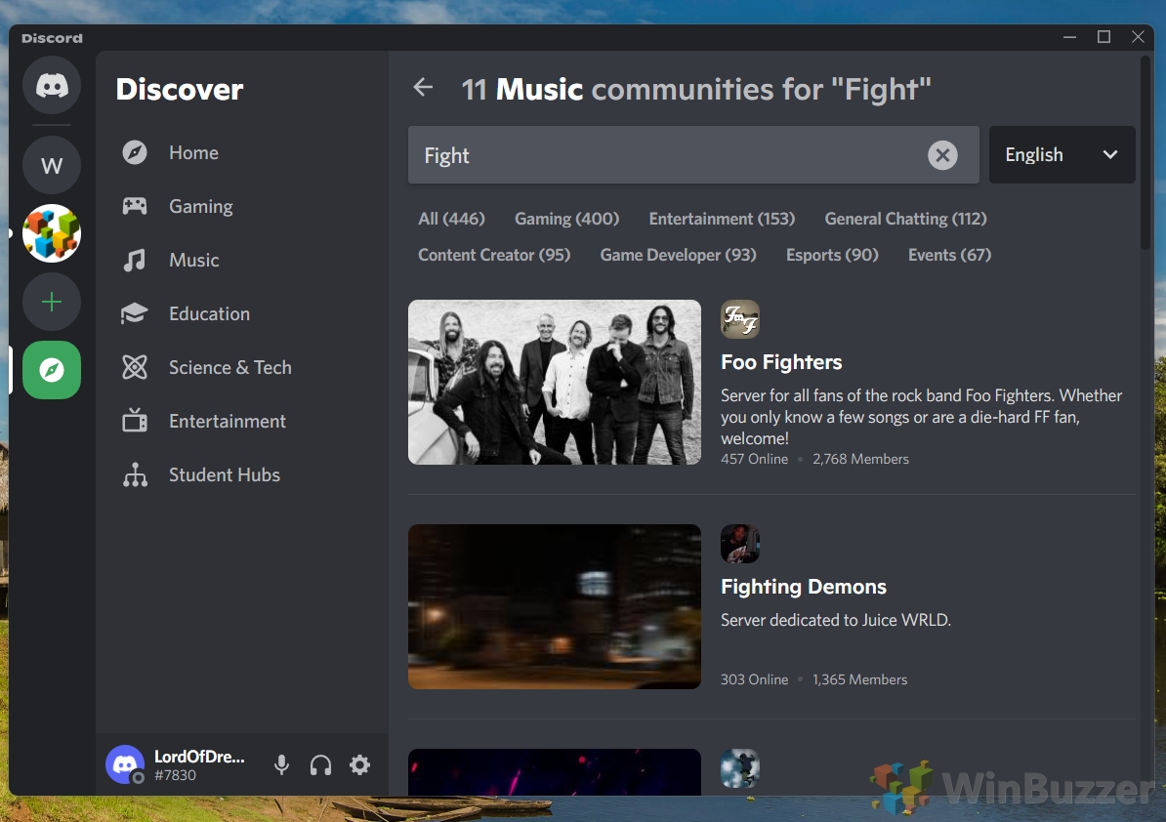Select the text "1,365 Members"
Viewport: 1166px width, 822px height.
click(x=859, y=679)
